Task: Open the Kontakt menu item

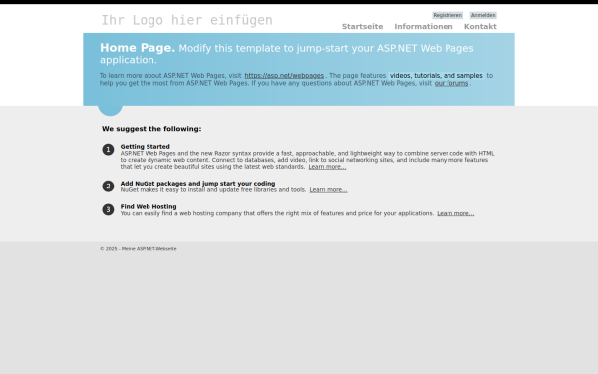Action: pos(480,26)
